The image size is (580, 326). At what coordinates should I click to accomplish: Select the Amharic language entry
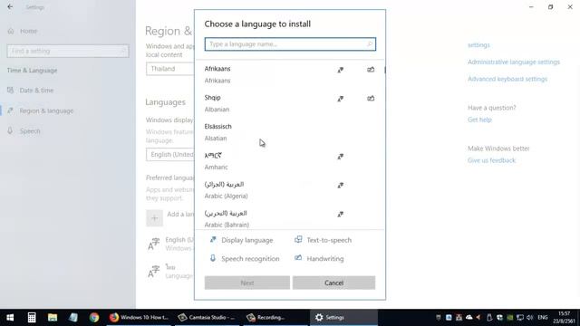[289, 161]
